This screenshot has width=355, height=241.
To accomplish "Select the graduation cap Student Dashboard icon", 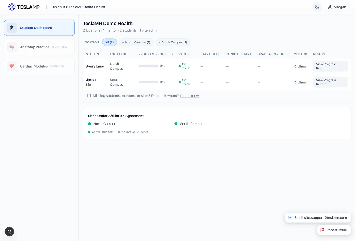I will (12, 28).
